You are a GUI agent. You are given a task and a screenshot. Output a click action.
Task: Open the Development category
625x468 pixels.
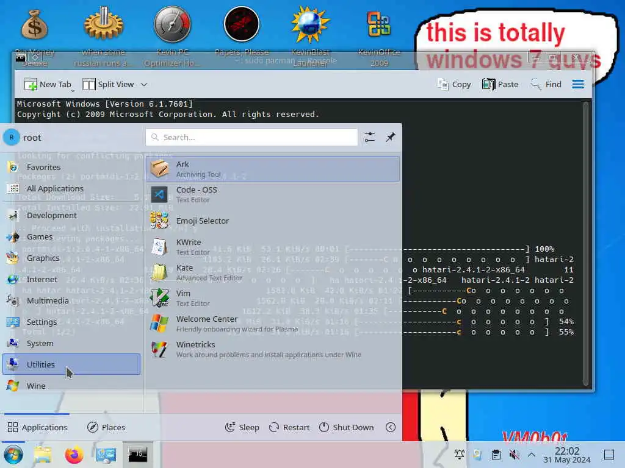click(72, 215)
